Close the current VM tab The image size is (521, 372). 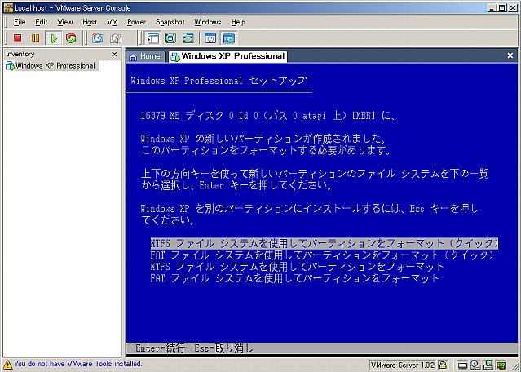click(510, 55)
